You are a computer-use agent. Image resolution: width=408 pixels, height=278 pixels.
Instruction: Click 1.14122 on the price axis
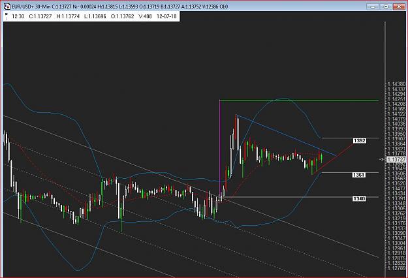click(x=396, y=114)
